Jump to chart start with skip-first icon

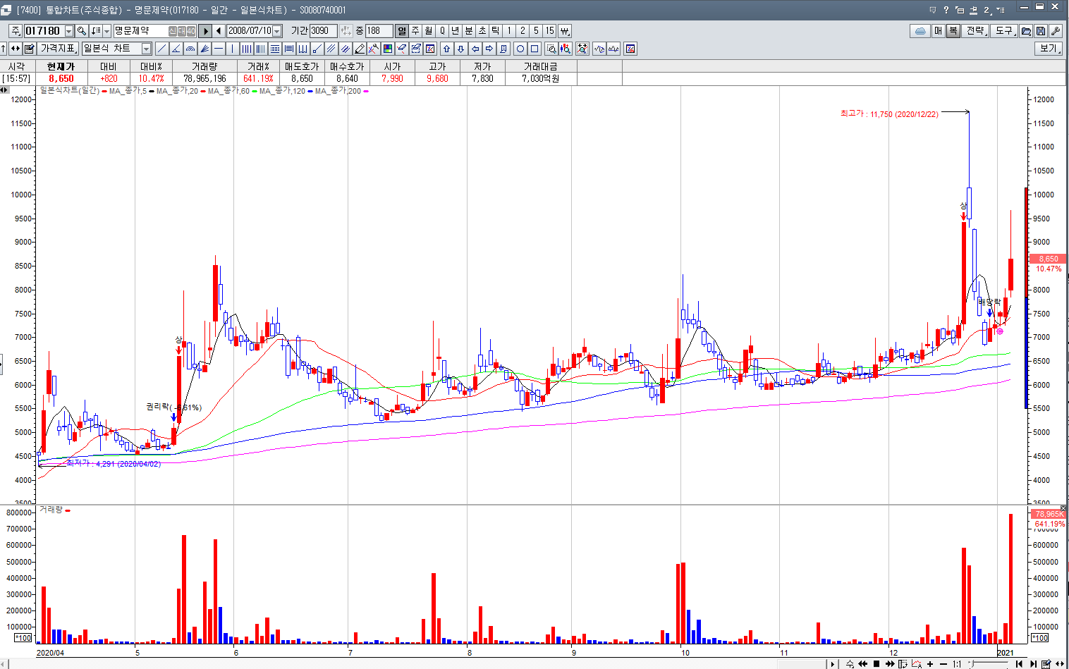coord(1019,664)
